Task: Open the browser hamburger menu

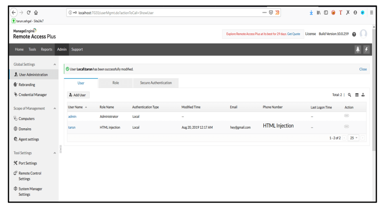Action: (x=371, y=12)
